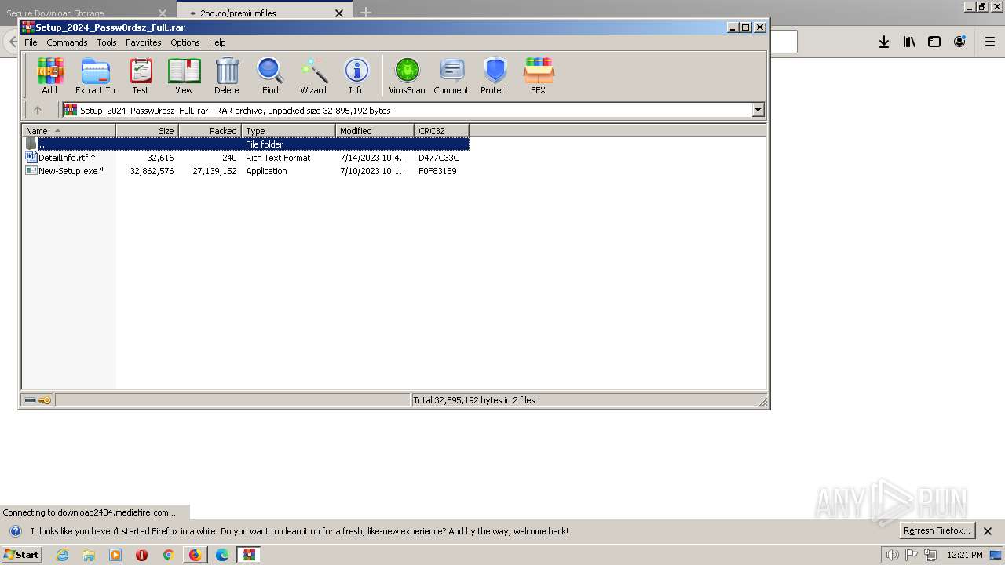Viewport: 1005px width, 565px height.
Task: Click the 32,862,576 size value
Action: click(152, 171)
